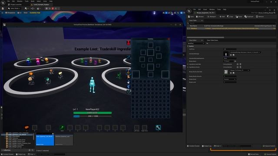Open Help menu in data table window
This screenshot has width=278, height=156.
pyautogui.click(x=225, y=10)
